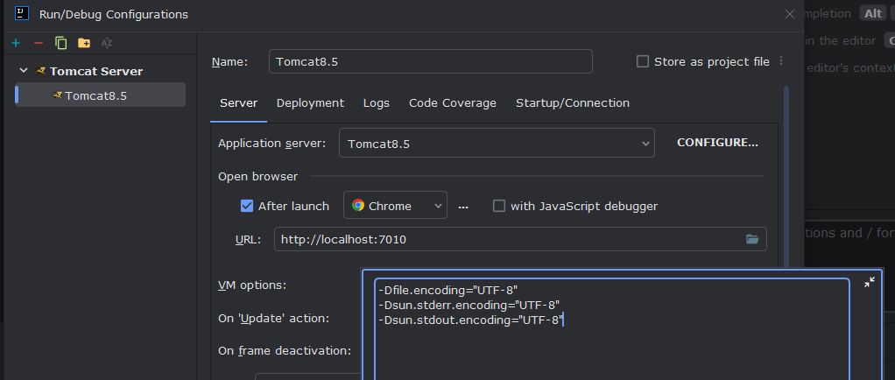This screenshot has width=895, height=380.
Task: Open the Chrome browser dropdown
Action: pyautogui.click(x=395, y=206)
